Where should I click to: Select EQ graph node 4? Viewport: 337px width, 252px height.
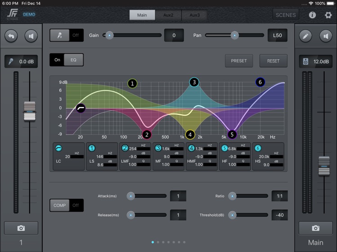(190, 135)
